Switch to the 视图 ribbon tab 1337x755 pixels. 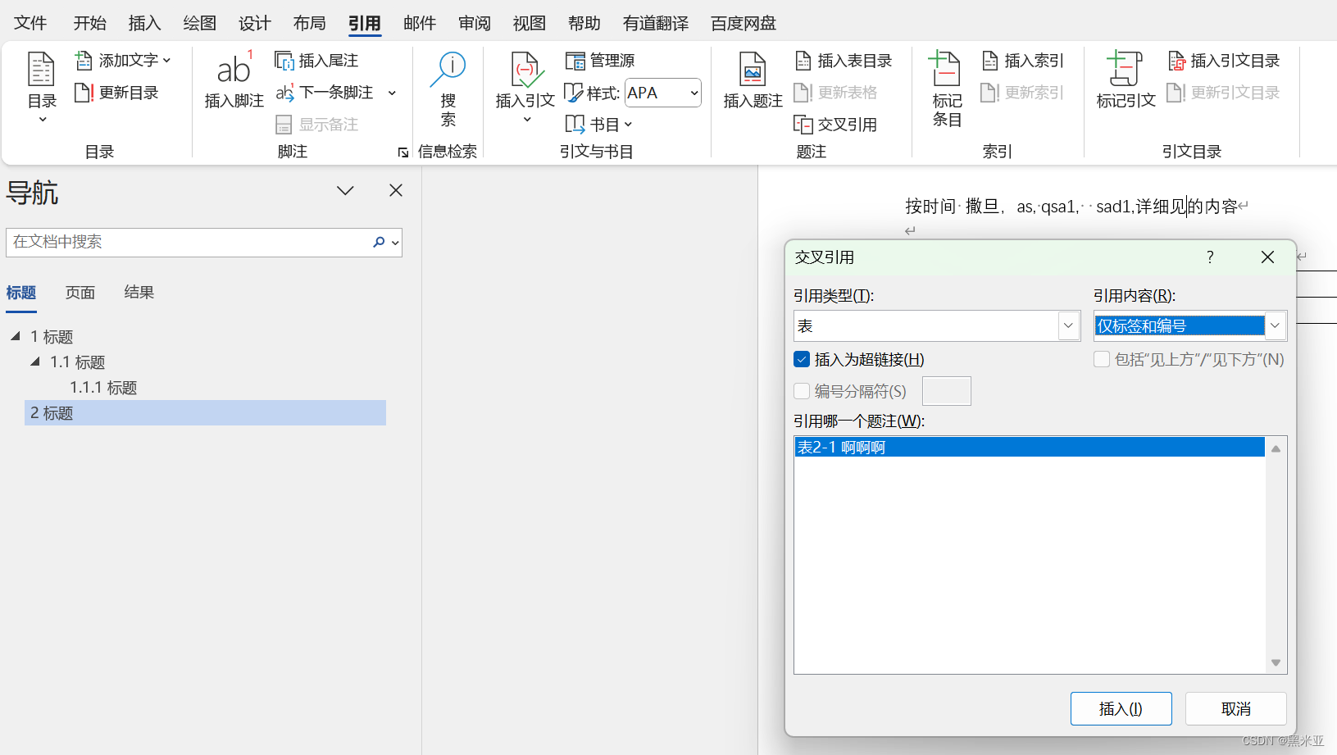tap(530, 23)
